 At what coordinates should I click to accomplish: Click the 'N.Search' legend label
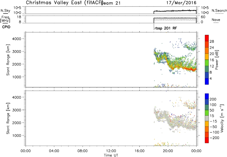219,10
